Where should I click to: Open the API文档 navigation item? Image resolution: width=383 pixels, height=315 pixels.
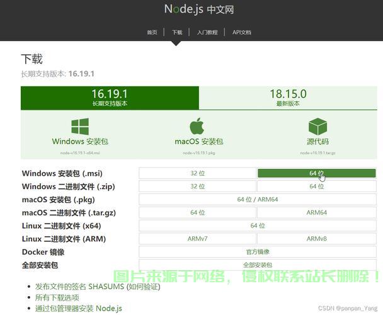[241, 32]
